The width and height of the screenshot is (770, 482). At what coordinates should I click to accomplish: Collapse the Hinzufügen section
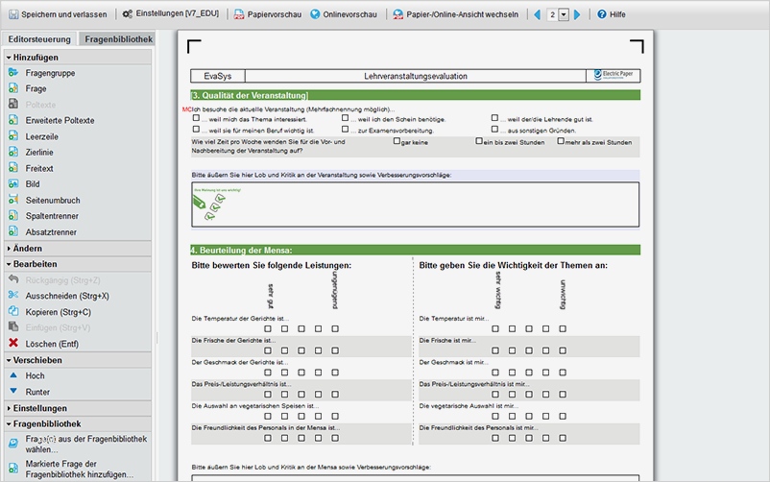coord(78,57)
